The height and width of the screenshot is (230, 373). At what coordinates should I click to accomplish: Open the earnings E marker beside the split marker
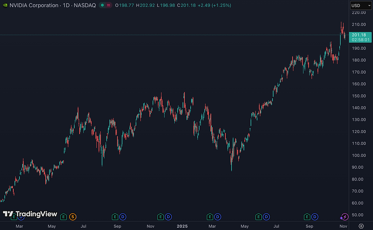[63, 217]
